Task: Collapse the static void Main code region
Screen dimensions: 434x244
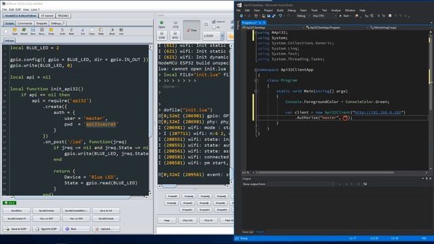Action: (x=256, y=91)
